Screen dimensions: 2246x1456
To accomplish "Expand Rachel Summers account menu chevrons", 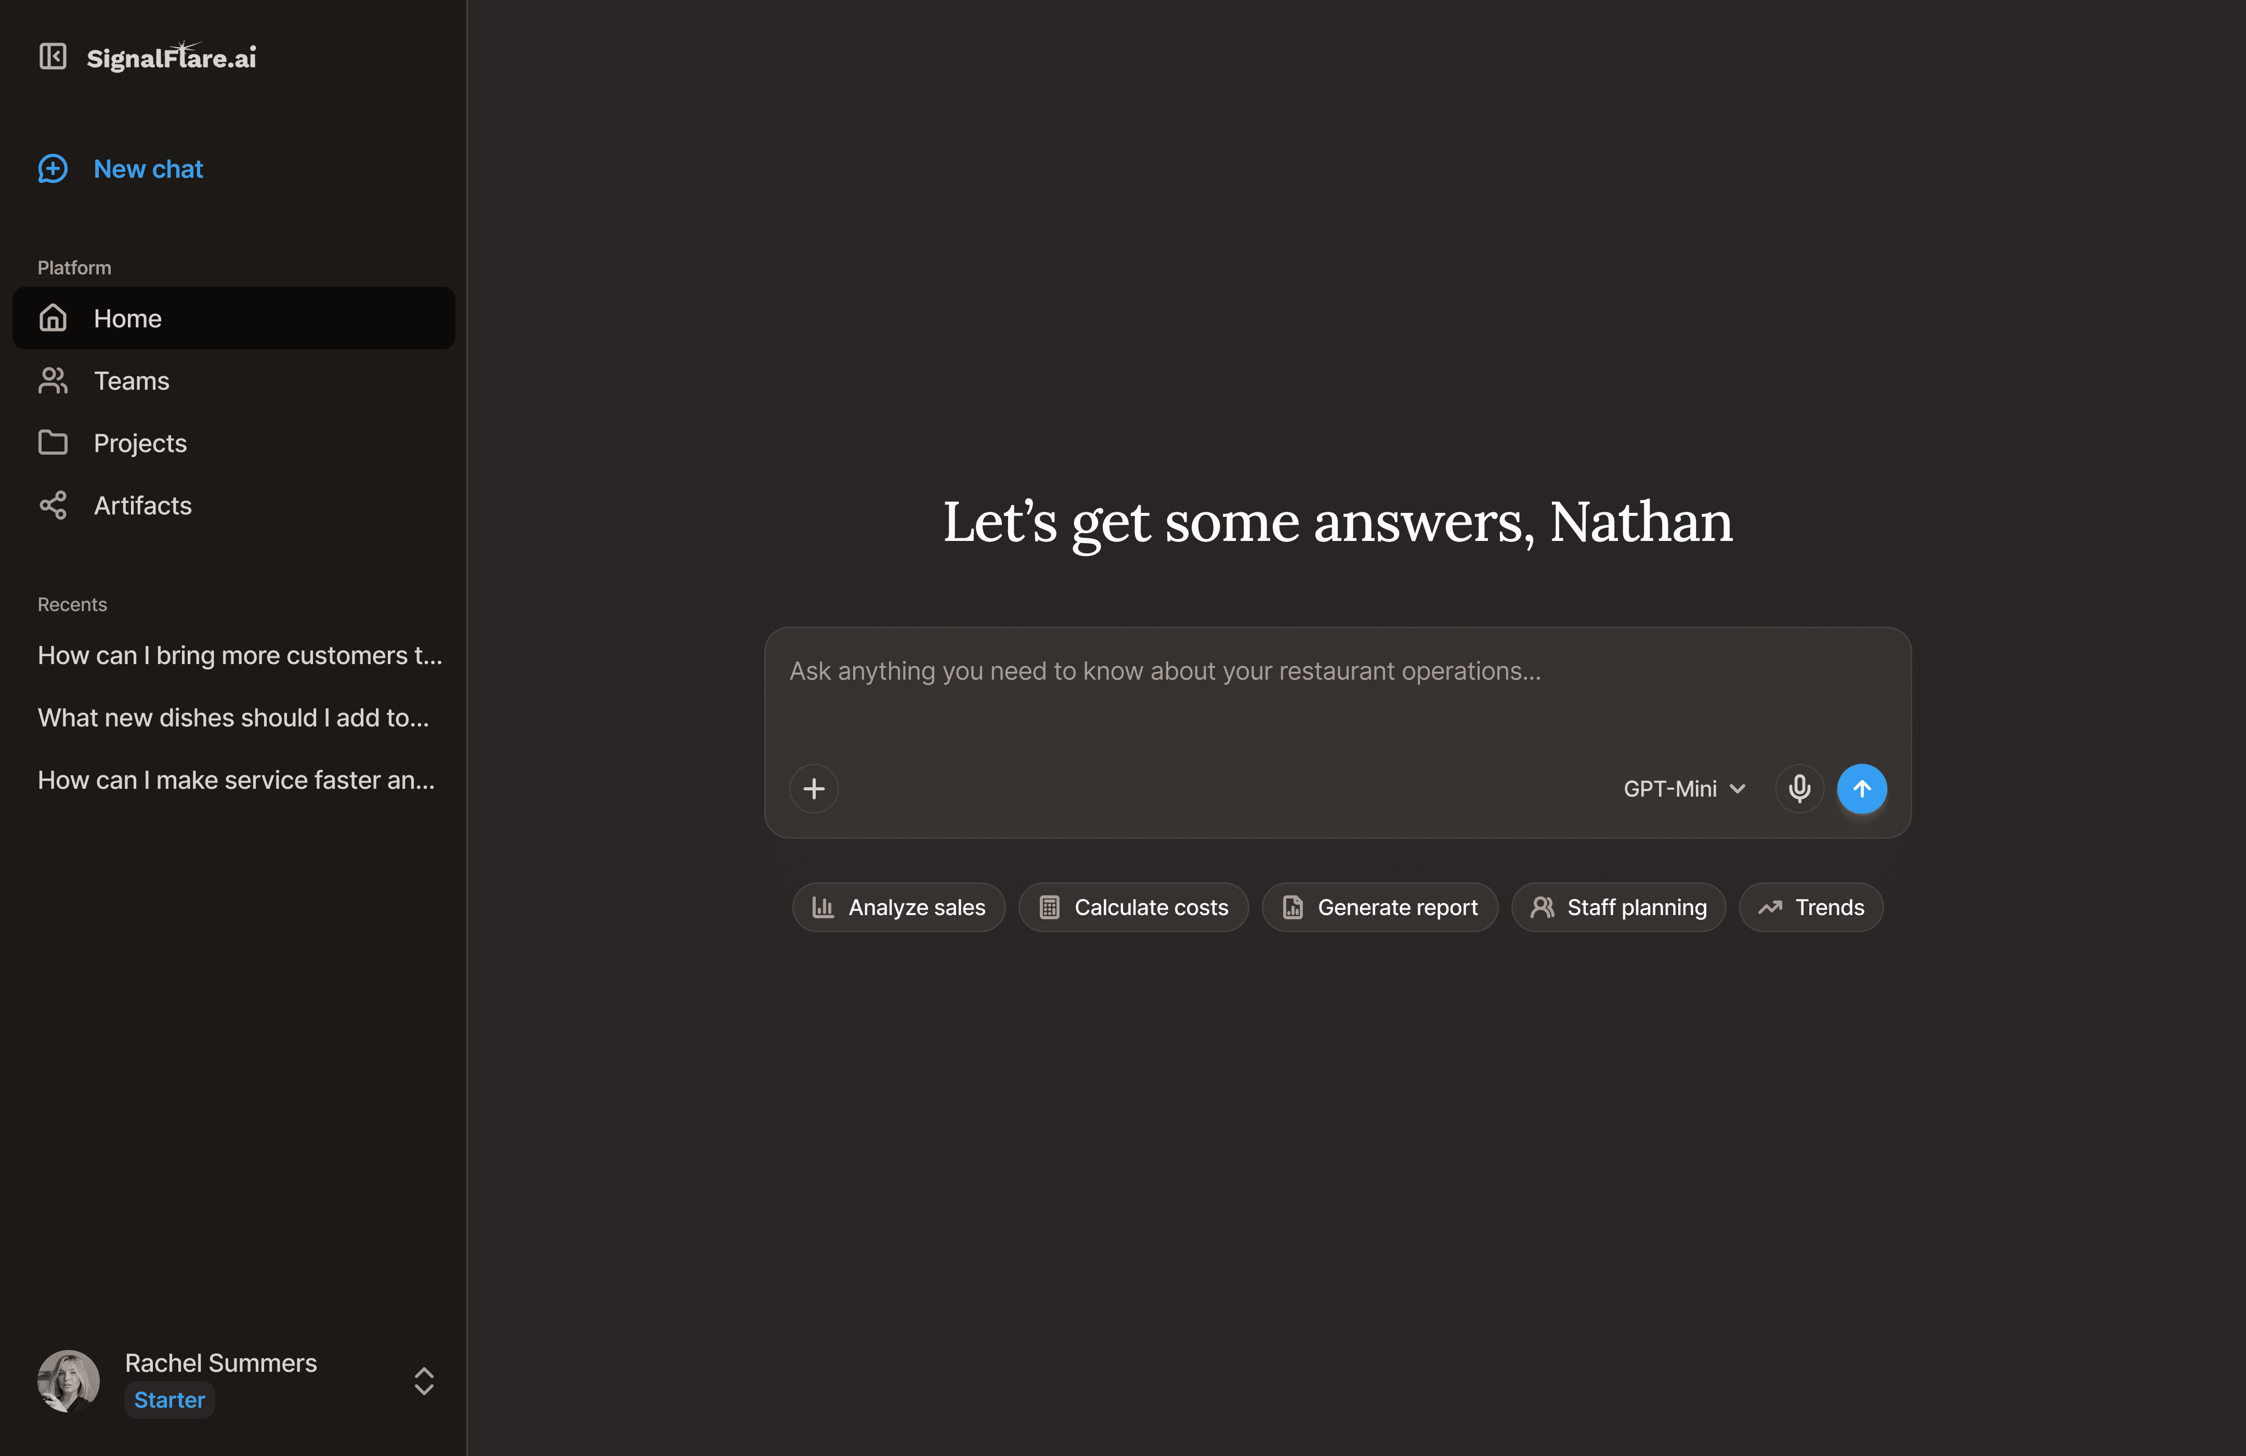I will pyautogui.click(x=424, y=1381).
